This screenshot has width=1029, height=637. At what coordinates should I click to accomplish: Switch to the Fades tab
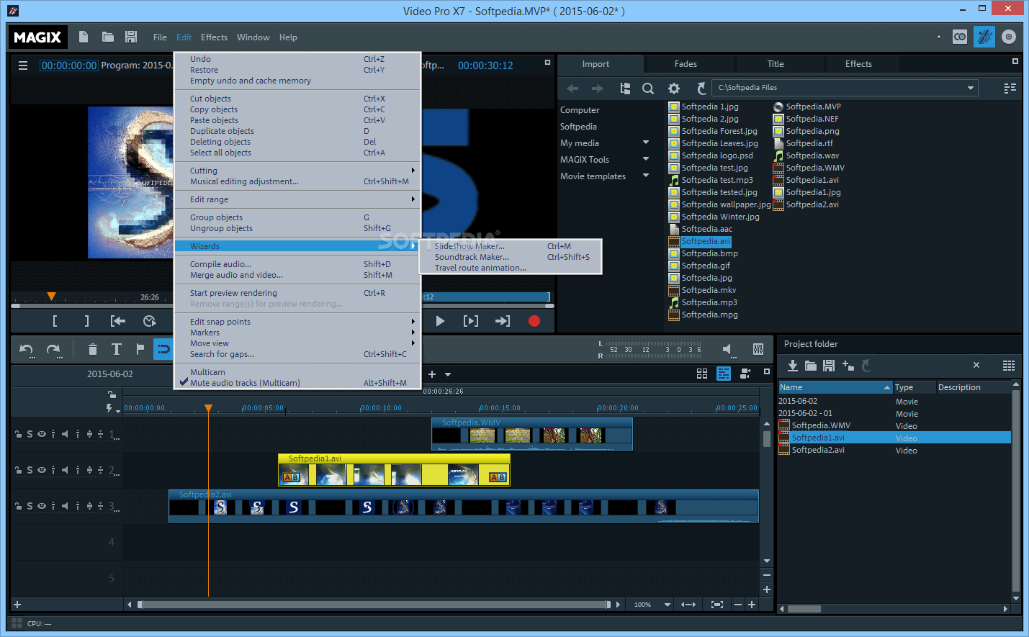point(686,64)
